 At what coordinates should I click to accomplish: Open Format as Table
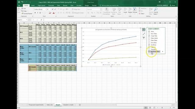[x=114, y=11]
